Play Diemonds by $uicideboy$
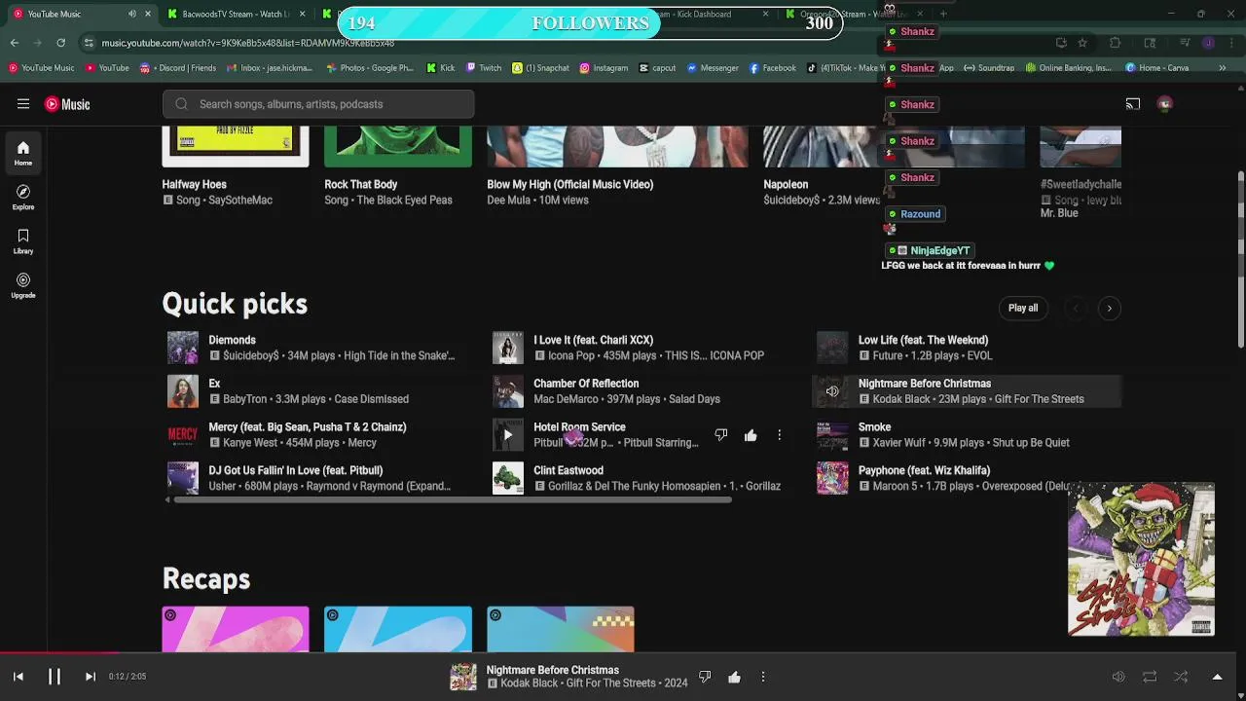This screenshot has width=1246, height=701. (x=232, y=340)
